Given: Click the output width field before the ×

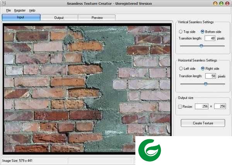Looking at the screenshot, I should click(x=202, y=106).
